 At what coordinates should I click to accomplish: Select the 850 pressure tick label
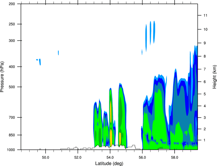click(x=12, y=135)
